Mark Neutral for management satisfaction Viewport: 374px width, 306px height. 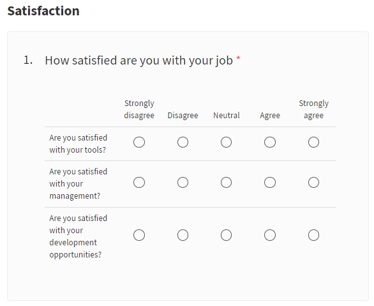tap(226, 183)
